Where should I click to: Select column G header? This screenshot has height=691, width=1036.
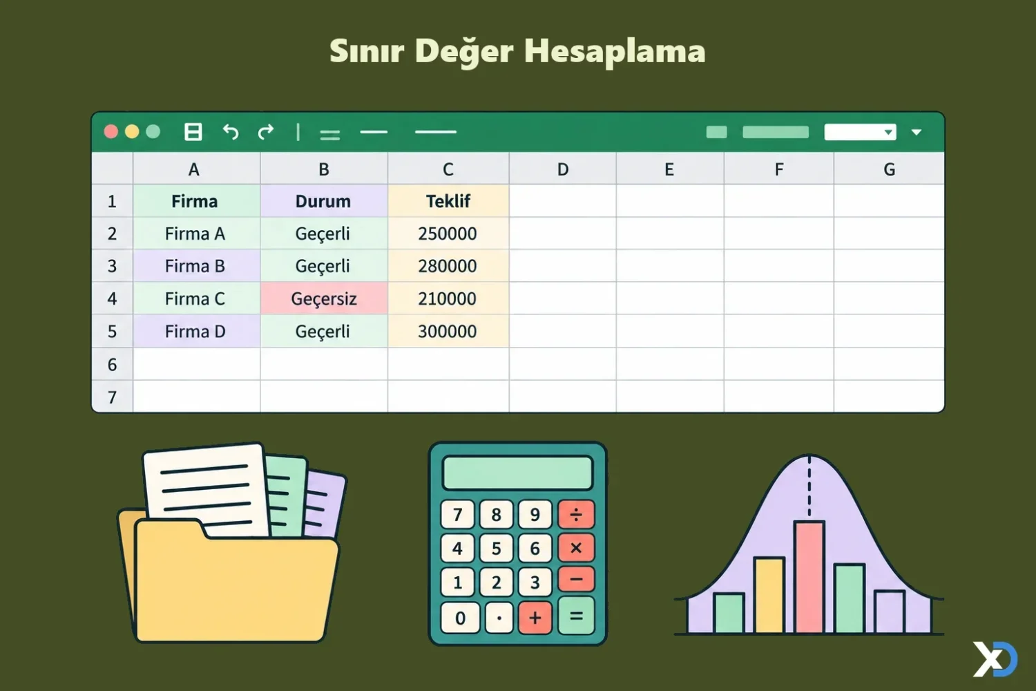pyautogui.click(x=889, y=169)
